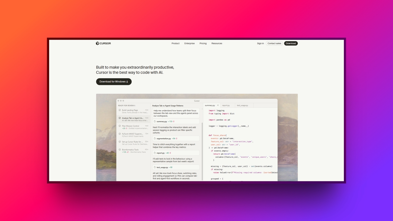Image resolution: width=393 pixels, height=221 pixels.
Task: Open the segmentation.py +94 -0 file chip
Action: (x=176, y=138)
